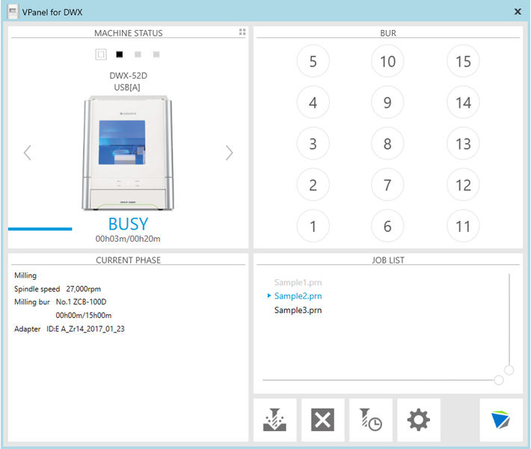531x449 pixels.
Task: Select bur number 11
Action: 463,226
